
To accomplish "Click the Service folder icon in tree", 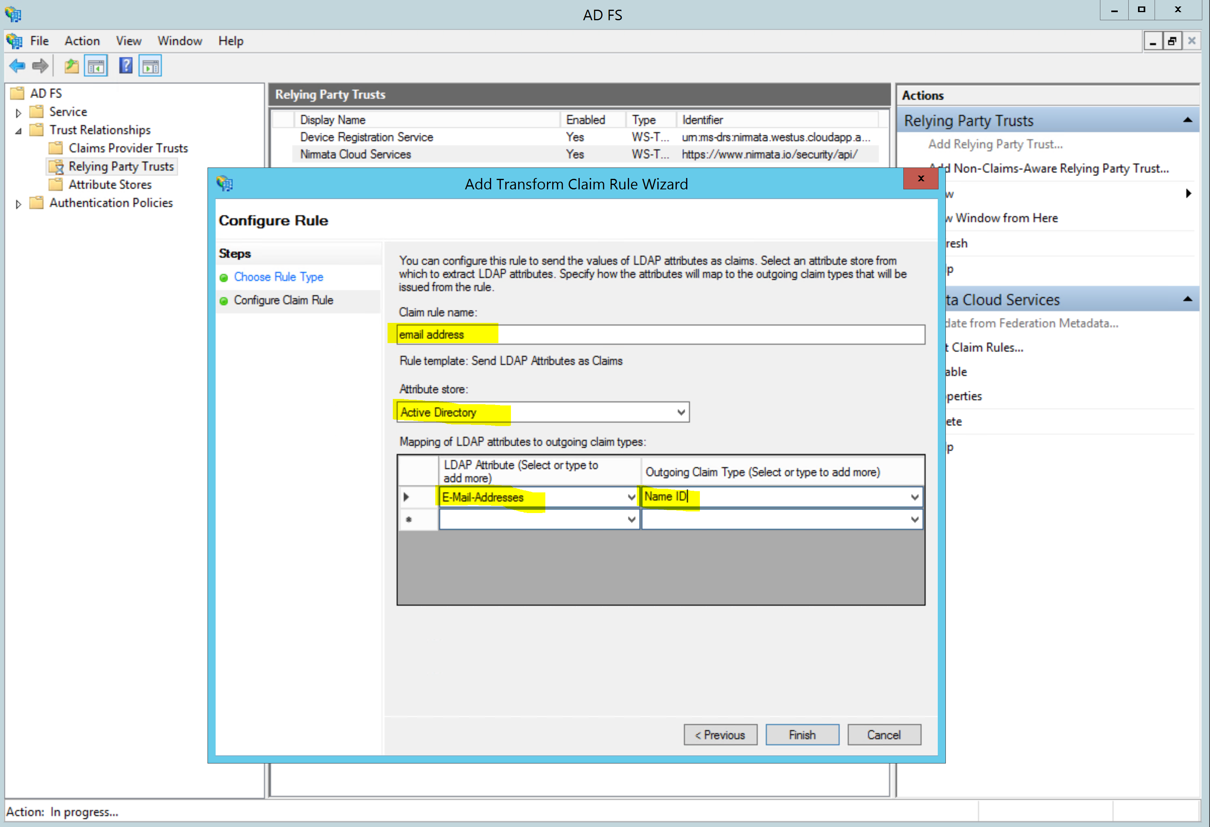I will pyautogui.click(x=36, y=111).
